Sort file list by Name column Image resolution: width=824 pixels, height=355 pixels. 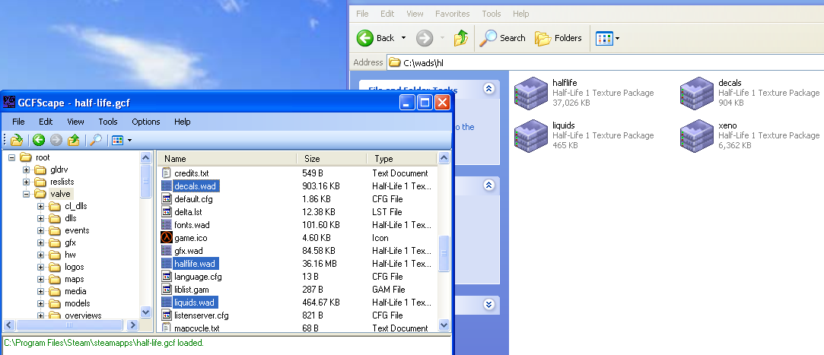click(227, 159)
